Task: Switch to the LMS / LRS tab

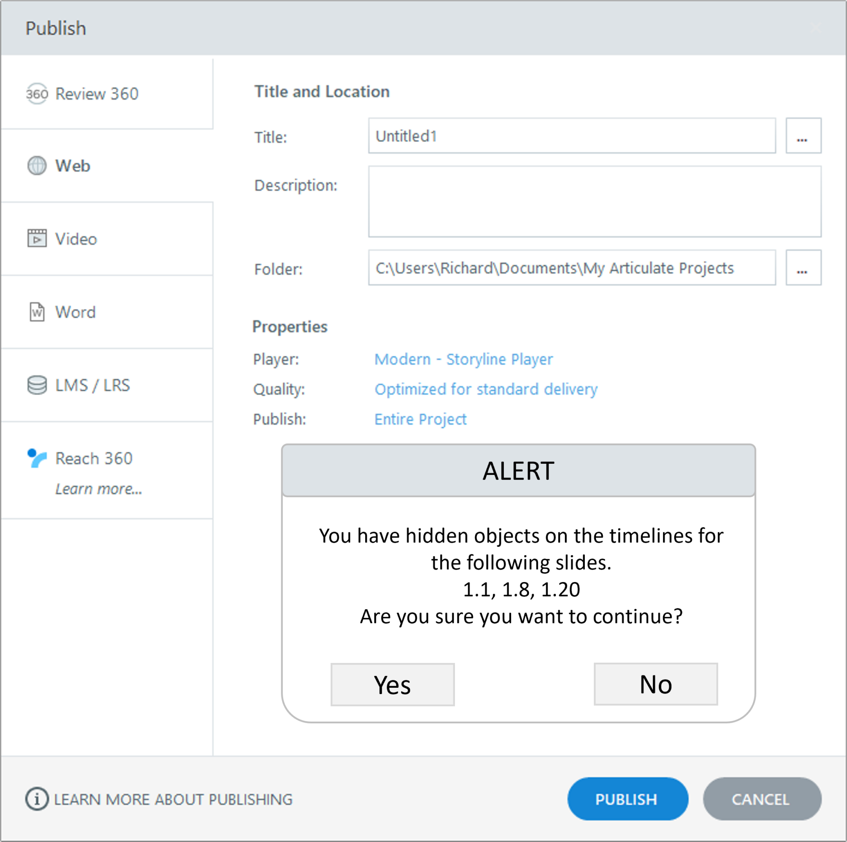Action: click(92, 385)
